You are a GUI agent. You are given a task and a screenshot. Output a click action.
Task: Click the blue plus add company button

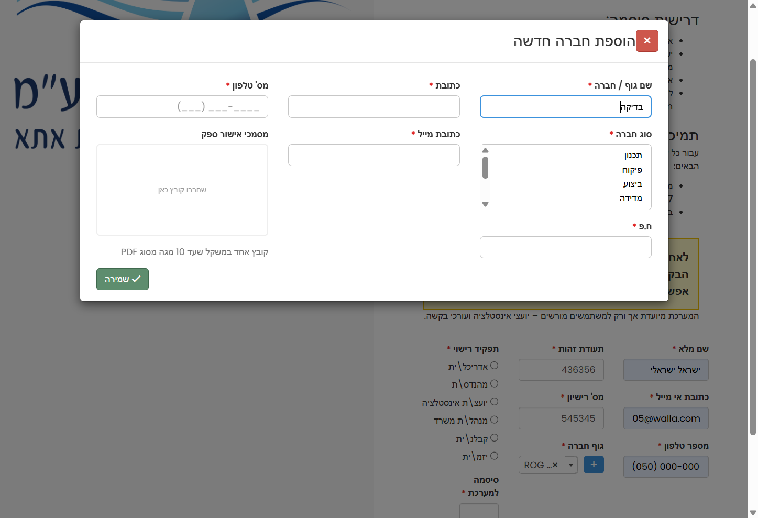point(594,465)
